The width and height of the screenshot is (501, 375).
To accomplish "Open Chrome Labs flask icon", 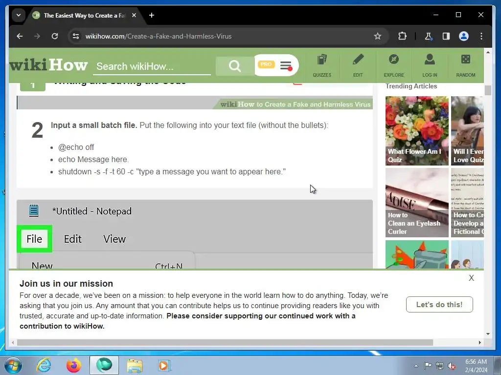I will (428, 36).
